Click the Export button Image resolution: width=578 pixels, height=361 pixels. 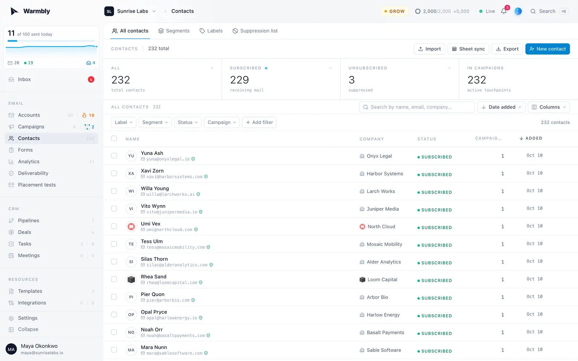pos(507,49)
